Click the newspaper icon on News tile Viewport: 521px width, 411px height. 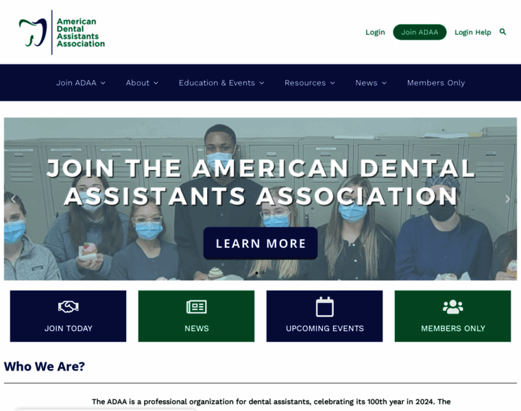tap(196, 307)
